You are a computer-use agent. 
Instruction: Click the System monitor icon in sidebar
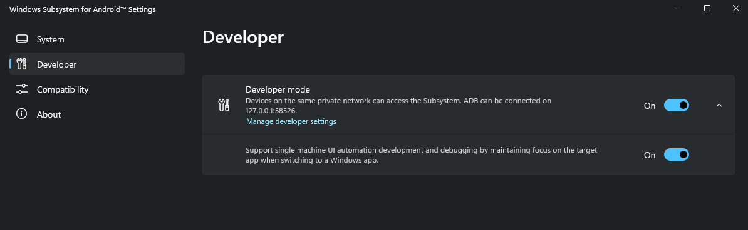(x=22, y=39)
